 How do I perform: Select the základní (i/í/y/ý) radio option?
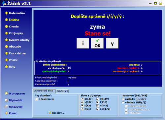(123, 99)
